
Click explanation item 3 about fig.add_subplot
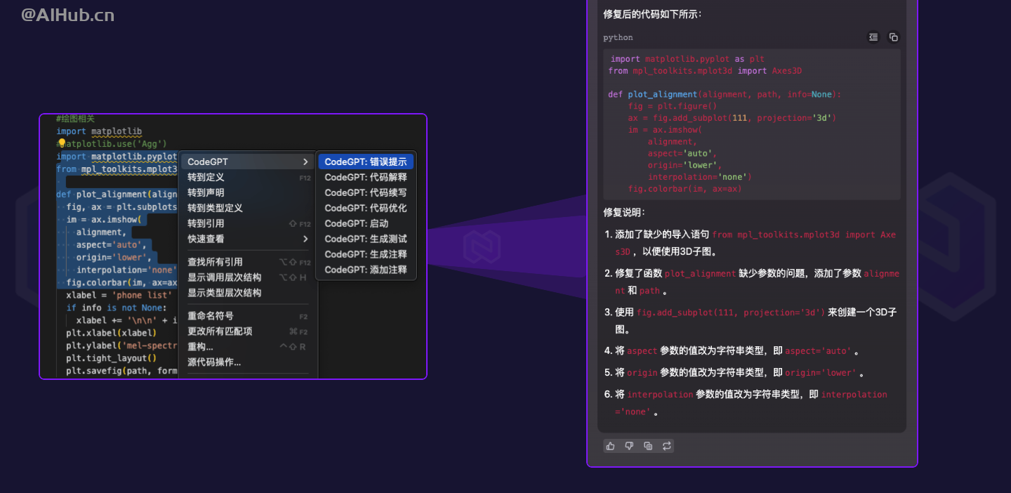click(x=751, y=320)
